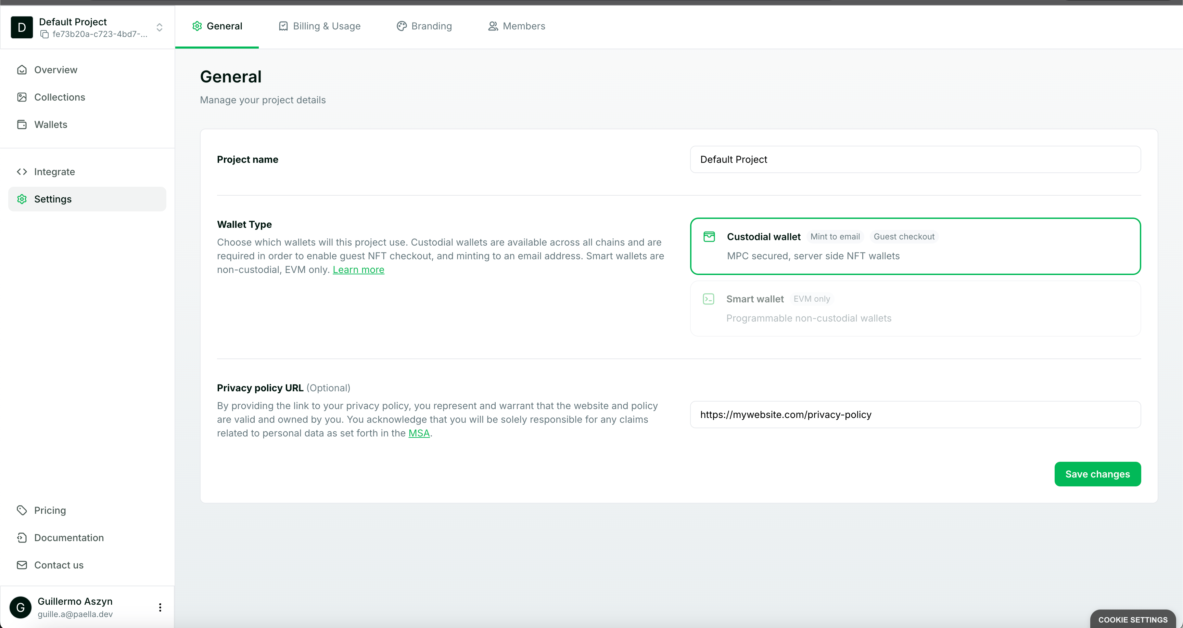Click the Custodial wallet icon
The width and height of the screenshot is (1183, 628).
(709, 237)
